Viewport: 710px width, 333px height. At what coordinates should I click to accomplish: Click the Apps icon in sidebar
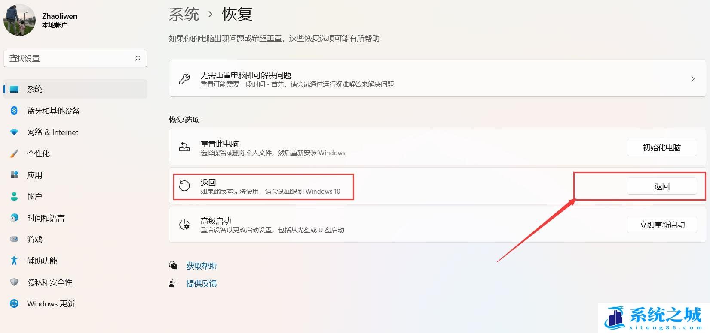point(14,175)
